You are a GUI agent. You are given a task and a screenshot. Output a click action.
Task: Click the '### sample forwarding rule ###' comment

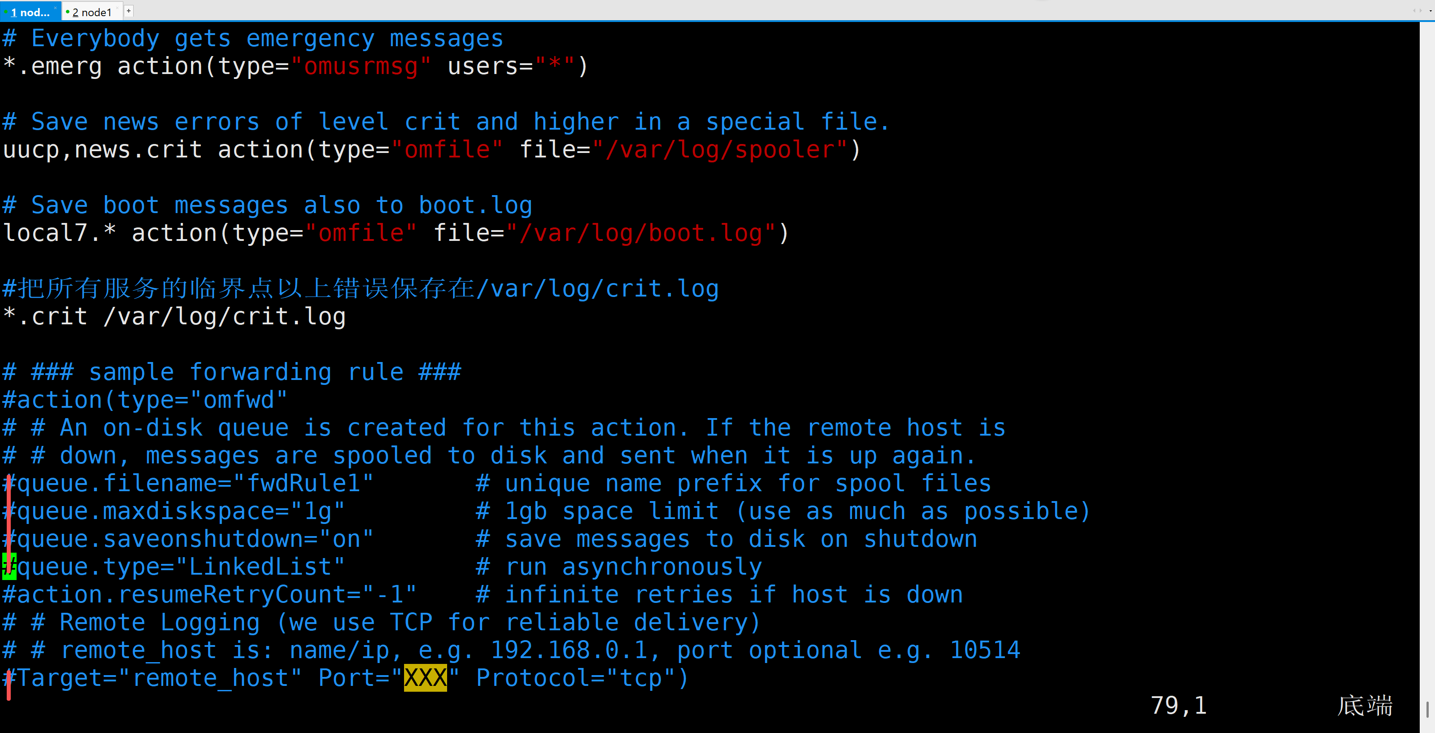pos(246,372)
